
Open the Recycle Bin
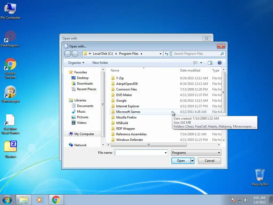[x=260, y=177]
